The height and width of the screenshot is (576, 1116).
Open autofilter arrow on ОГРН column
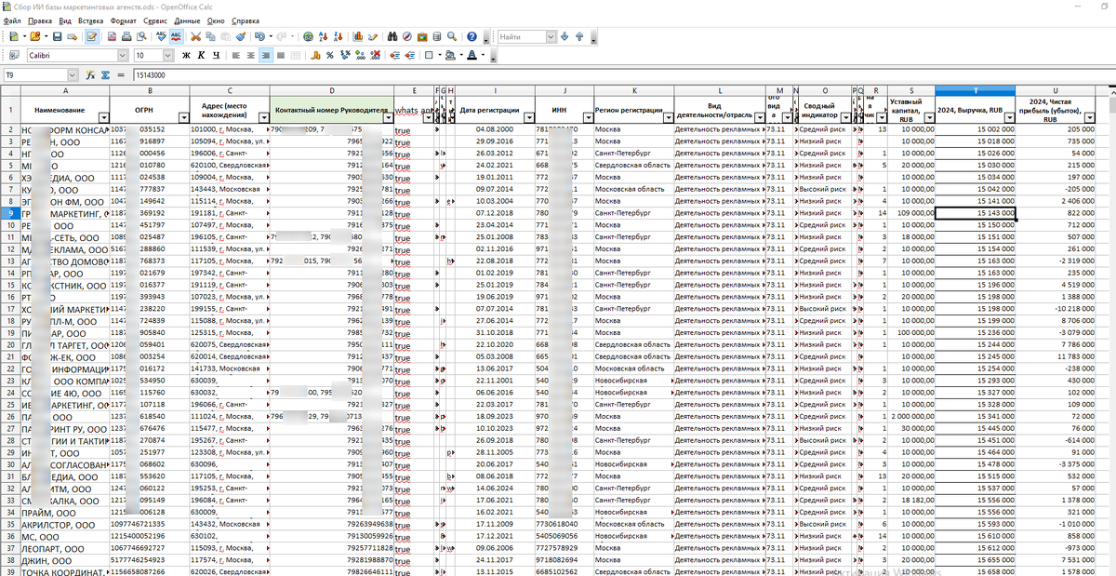click(x=182, y=116)
